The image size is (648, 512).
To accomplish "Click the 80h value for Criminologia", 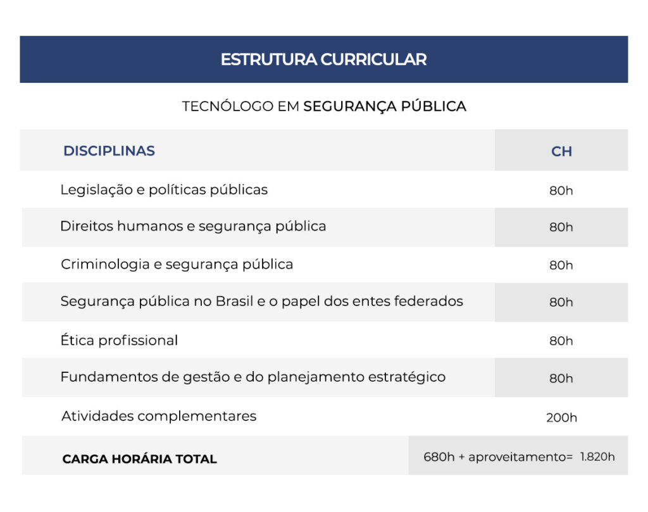I will (x=561, y=265).
